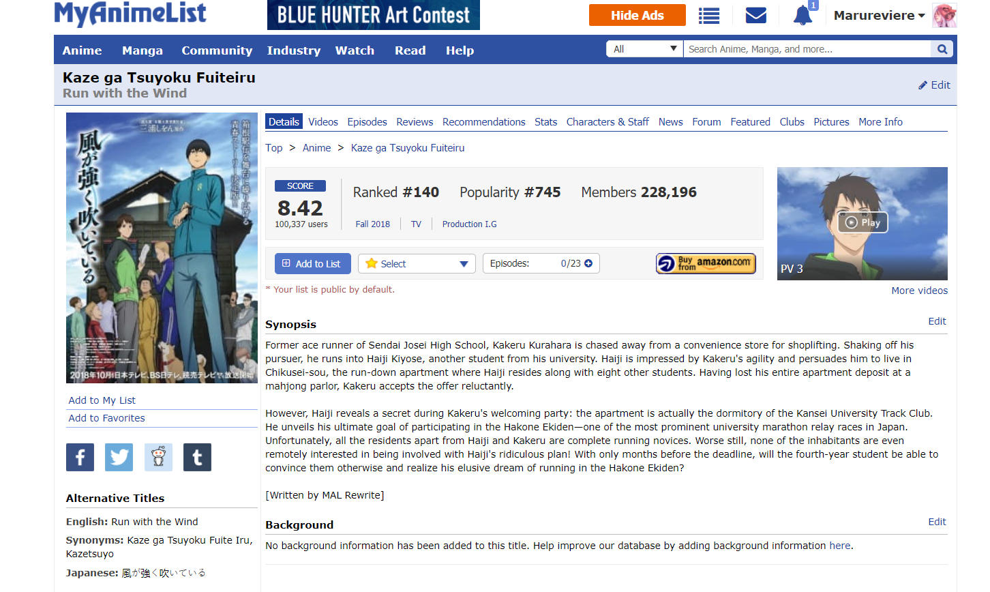
Task: Open the Anime menu
Action: tap(82, 50)
